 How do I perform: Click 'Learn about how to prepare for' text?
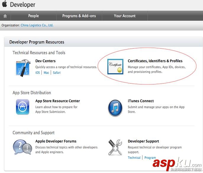[x=56, y=107]
